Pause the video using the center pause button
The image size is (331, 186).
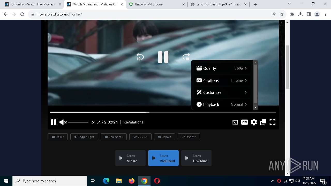click(x=163, y=57)
